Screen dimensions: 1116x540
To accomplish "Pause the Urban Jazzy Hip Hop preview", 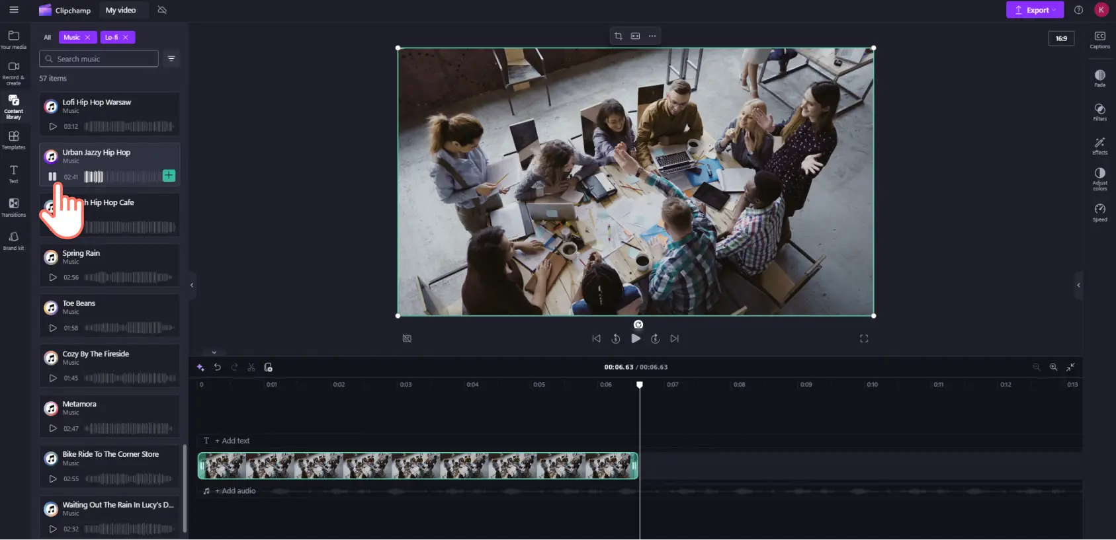I will click(x=52, y=176).
